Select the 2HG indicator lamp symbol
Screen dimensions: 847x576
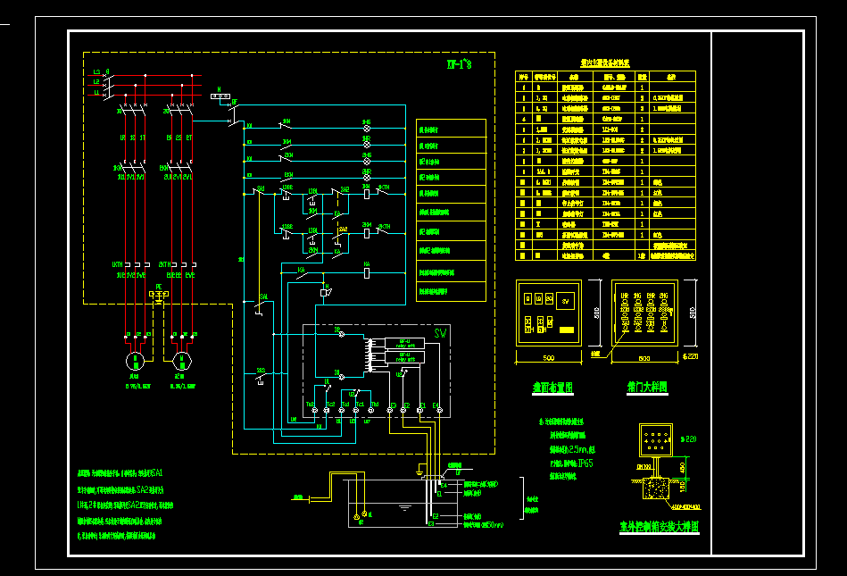pyautogui.click(x=367, y=161)
